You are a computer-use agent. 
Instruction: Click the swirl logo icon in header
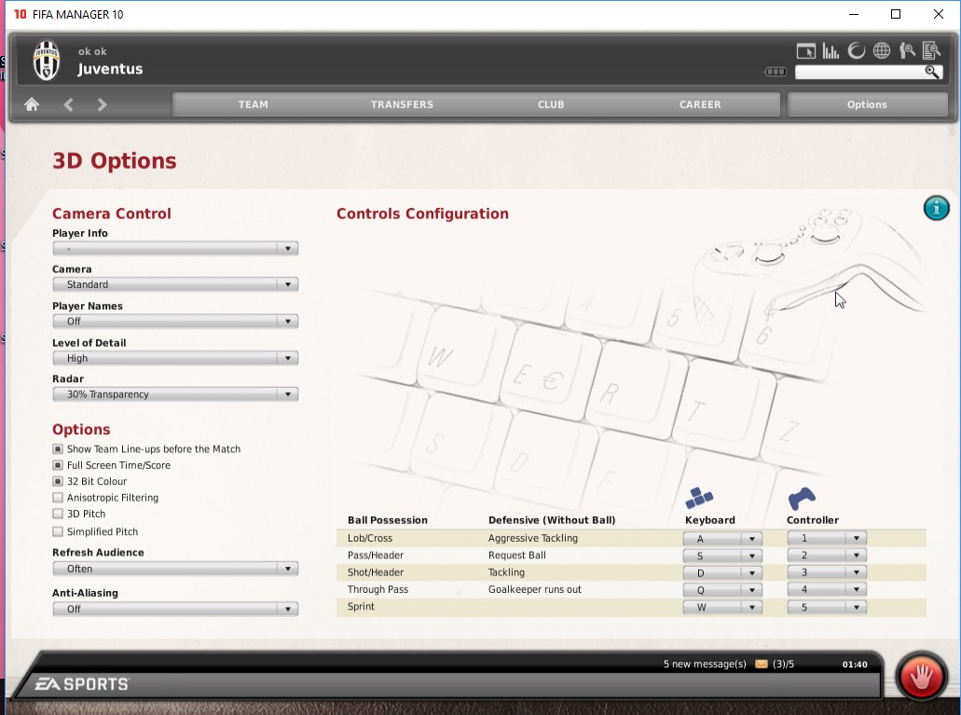pos(857,51)
